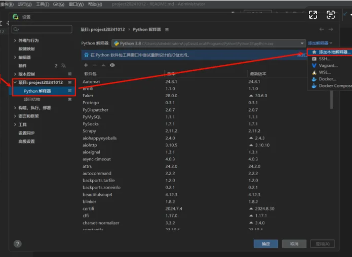
Task: Open the Python 3.8 interpreter dropdown
Action: 209,44
